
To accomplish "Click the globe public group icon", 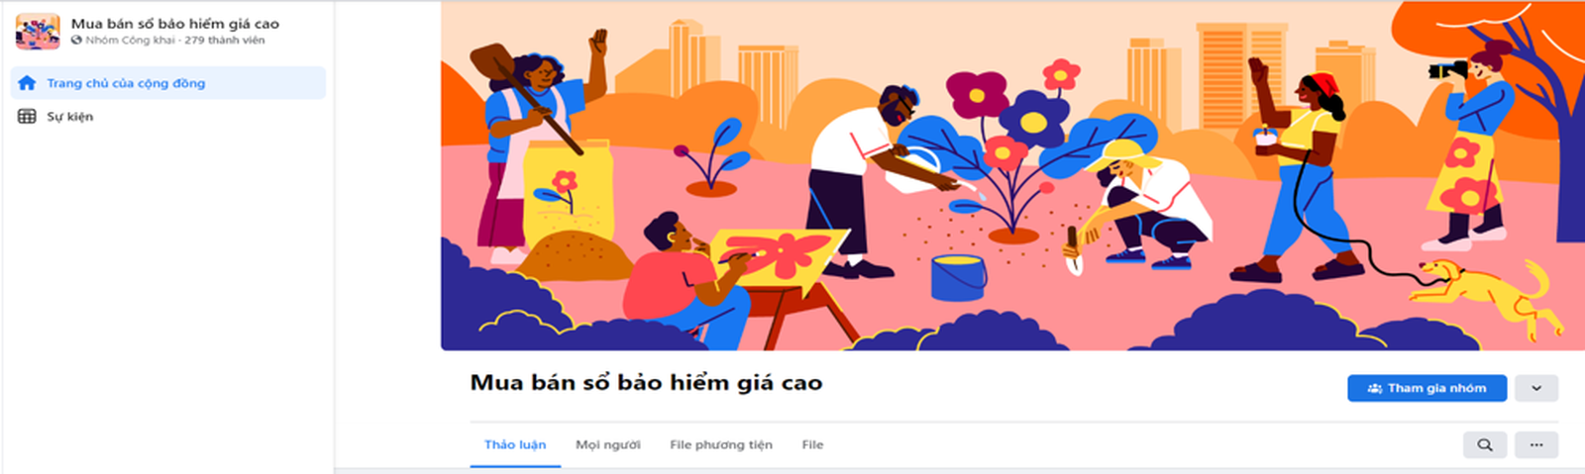I will [x=76, y=41].
